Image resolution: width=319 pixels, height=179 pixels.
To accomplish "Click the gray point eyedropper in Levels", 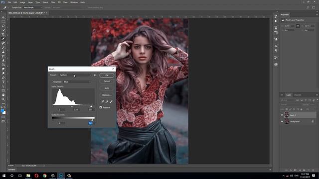I will 107,101.
